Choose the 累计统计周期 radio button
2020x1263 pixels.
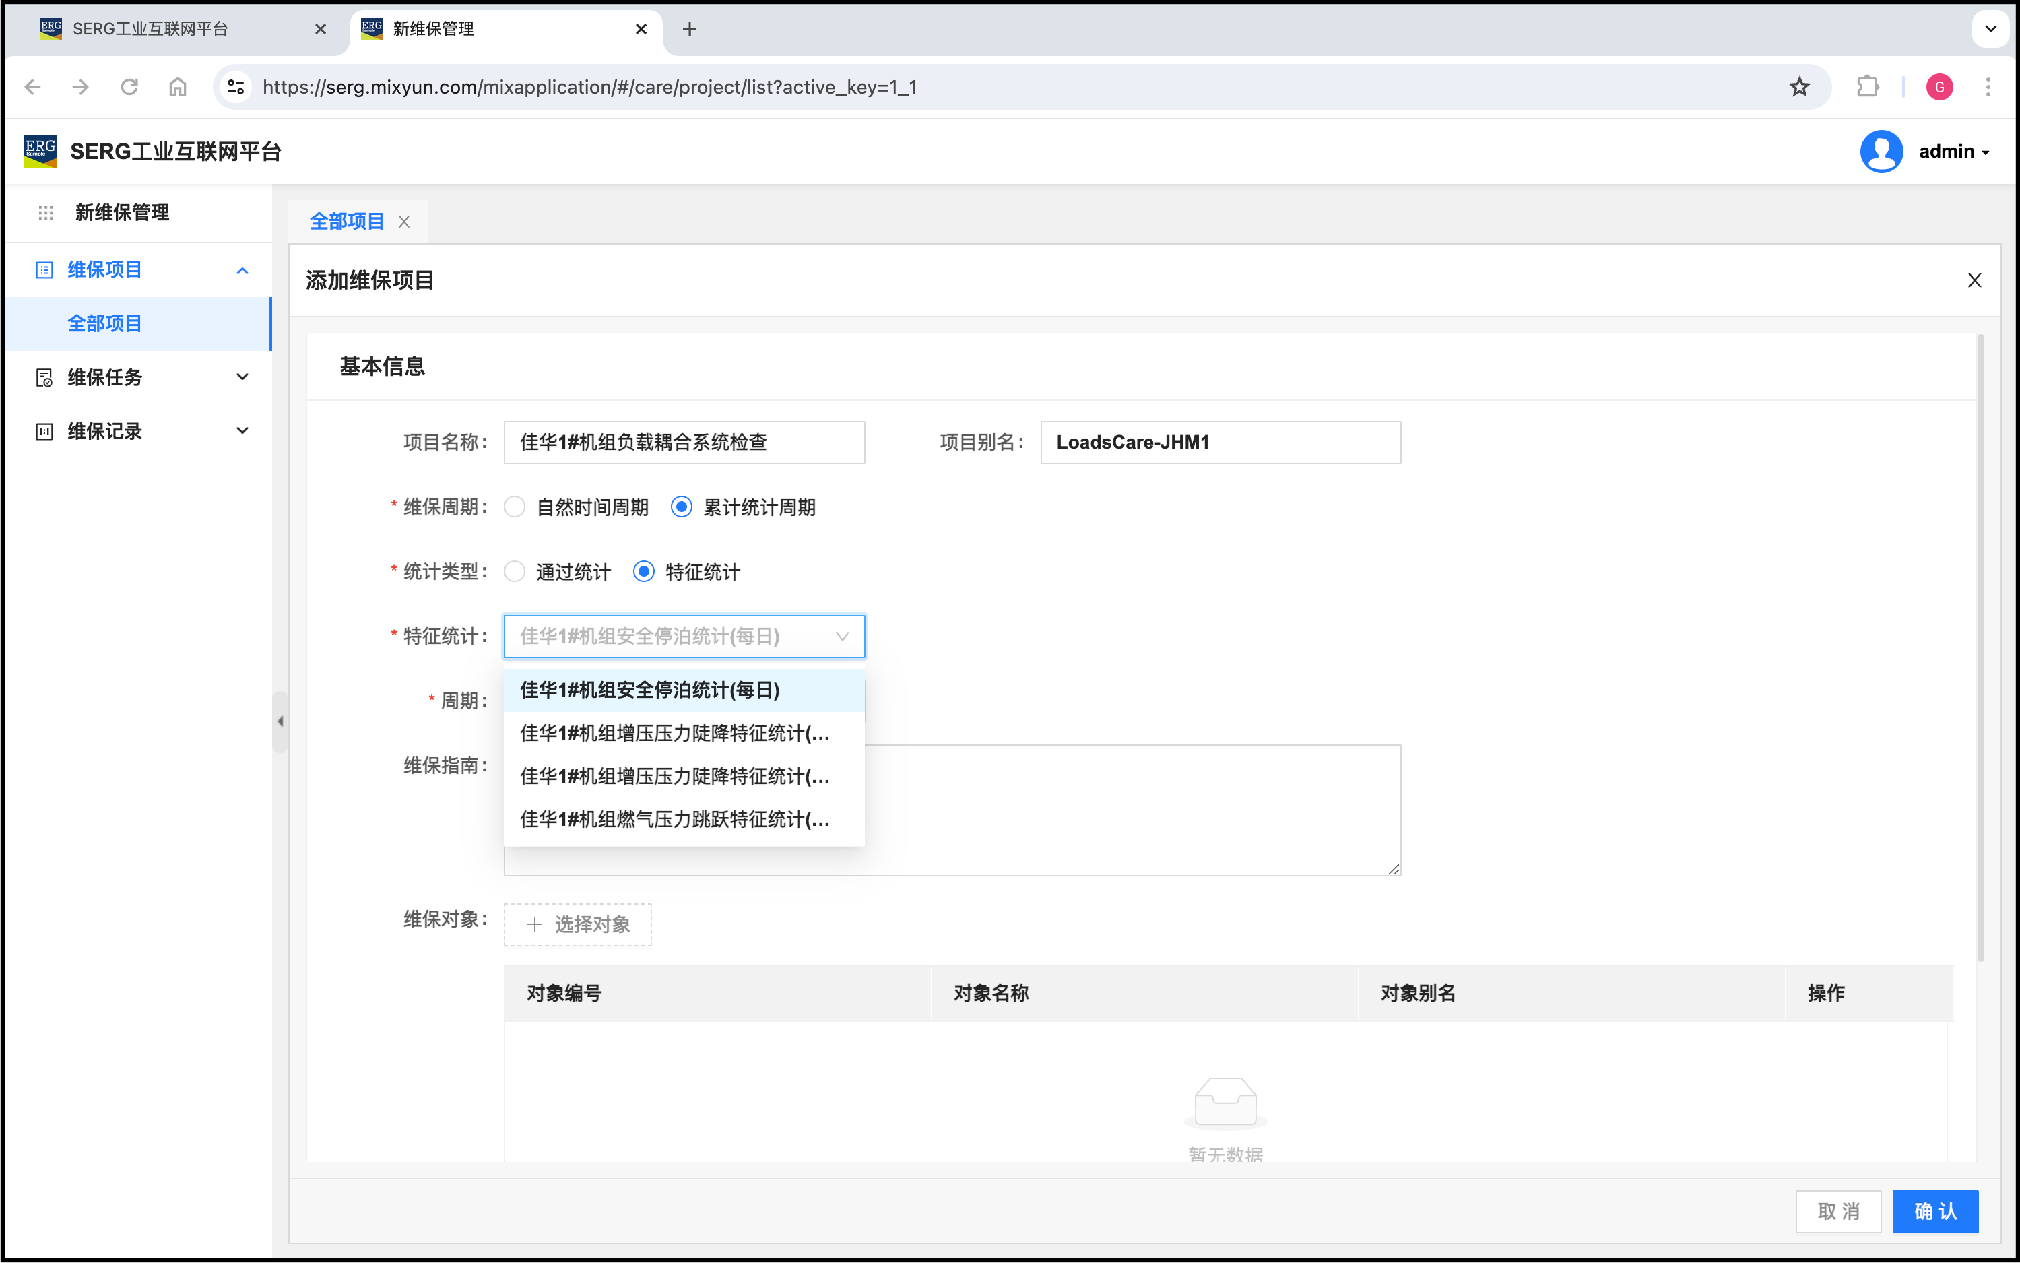pos(682,507)
